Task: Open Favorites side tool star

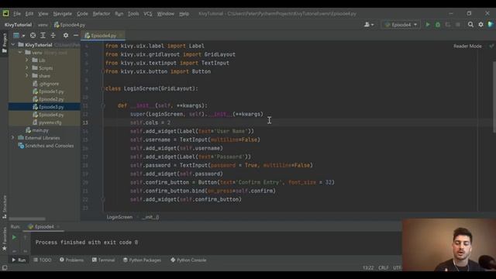Action: [x=5, y=240]
